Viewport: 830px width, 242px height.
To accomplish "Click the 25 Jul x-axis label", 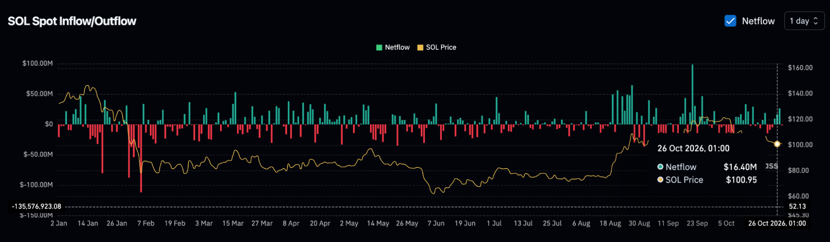I will (x=552, y=223).
